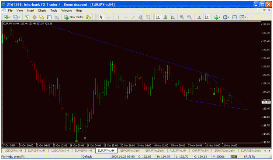Select the Trendline drawing tool

pos(133,17)
